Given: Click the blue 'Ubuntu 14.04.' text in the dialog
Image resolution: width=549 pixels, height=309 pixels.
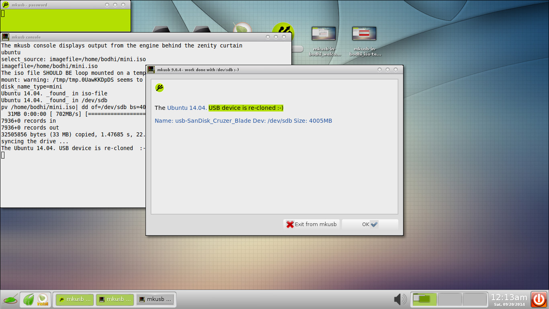Looking at the screenshot, I should tap(187, 108).
